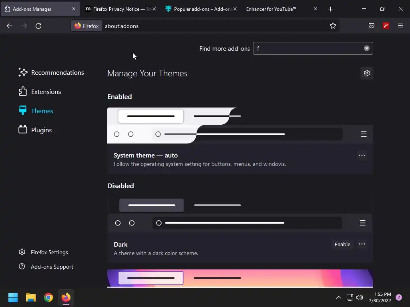Clear the add-ons search field
The height and width of the screenshot is (307, 410).
click(x=367, y=48)
